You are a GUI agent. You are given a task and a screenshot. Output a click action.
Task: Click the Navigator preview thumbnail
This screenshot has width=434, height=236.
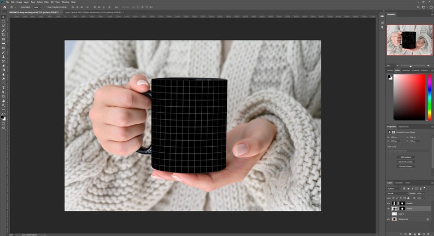tap(409, 40)
